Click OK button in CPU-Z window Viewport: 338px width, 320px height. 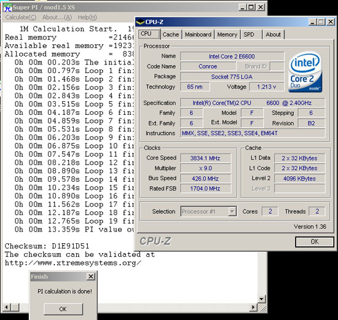[315, 241]
